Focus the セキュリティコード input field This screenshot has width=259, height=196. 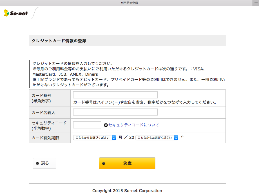tap(87, 125)
